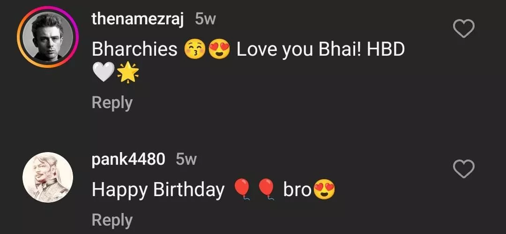Like pank4480's comment with the heart icon
This screenshot has width=506, height=234.
464,169
